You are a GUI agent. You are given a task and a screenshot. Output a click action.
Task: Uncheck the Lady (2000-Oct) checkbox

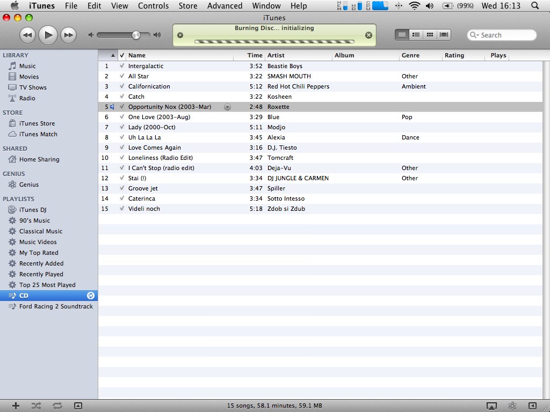pyautogui.click(x=122, y=127)
